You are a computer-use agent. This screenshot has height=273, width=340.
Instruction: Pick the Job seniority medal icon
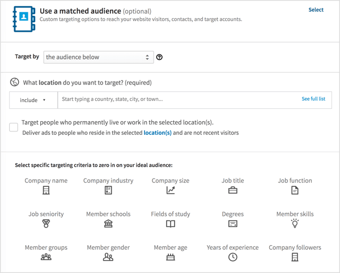[x=46, y=224]
